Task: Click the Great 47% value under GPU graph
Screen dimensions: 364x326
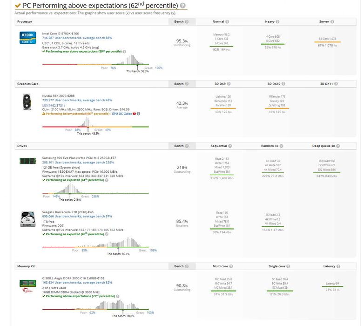Action: click(108, 130)
